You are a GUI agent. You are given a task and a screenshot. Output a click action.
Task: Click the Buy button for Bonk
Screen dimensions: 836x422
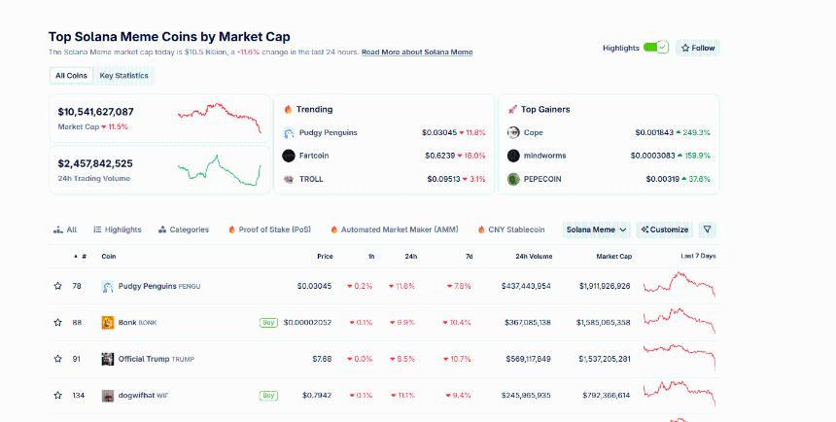pyautogui.click(x=268, y=322)
